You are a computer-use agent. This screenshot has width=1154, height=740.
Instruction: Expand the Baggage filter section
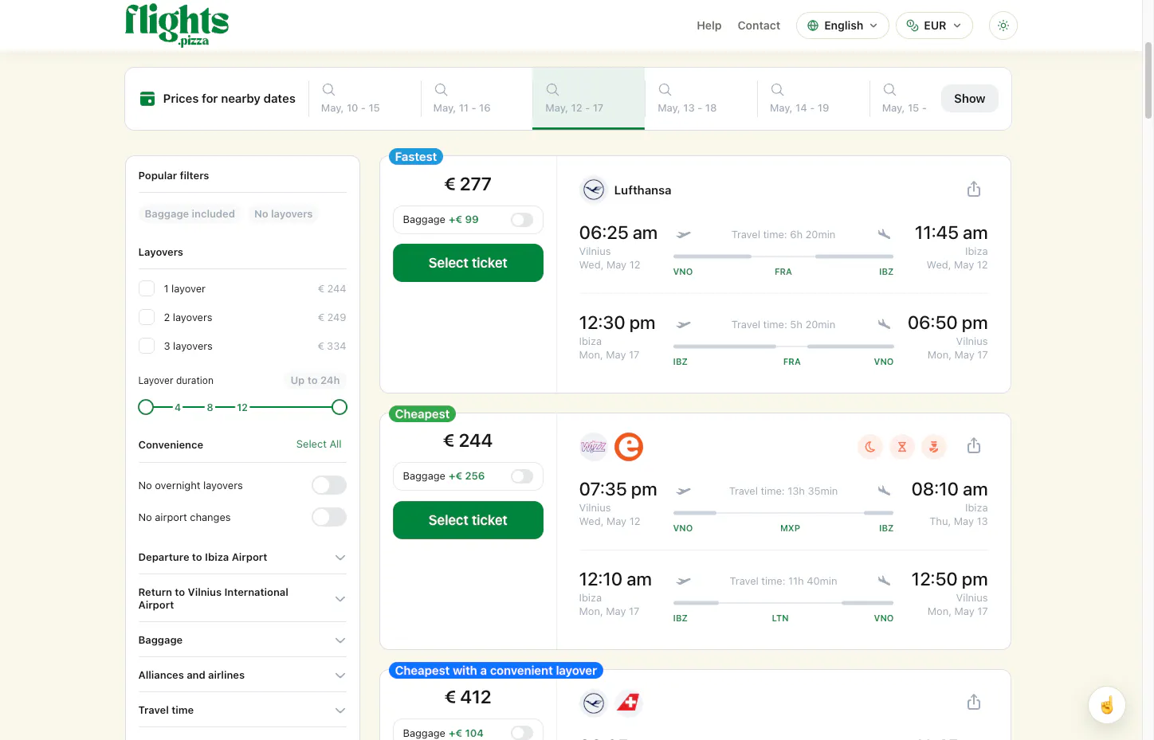coord(242,640)
